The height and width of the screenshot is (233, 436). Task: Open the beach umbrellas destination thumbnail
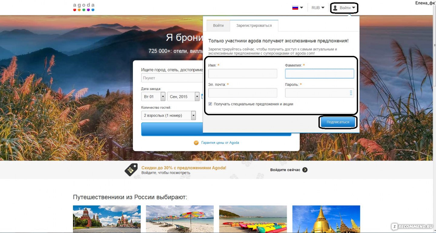(x=180, y=219)
